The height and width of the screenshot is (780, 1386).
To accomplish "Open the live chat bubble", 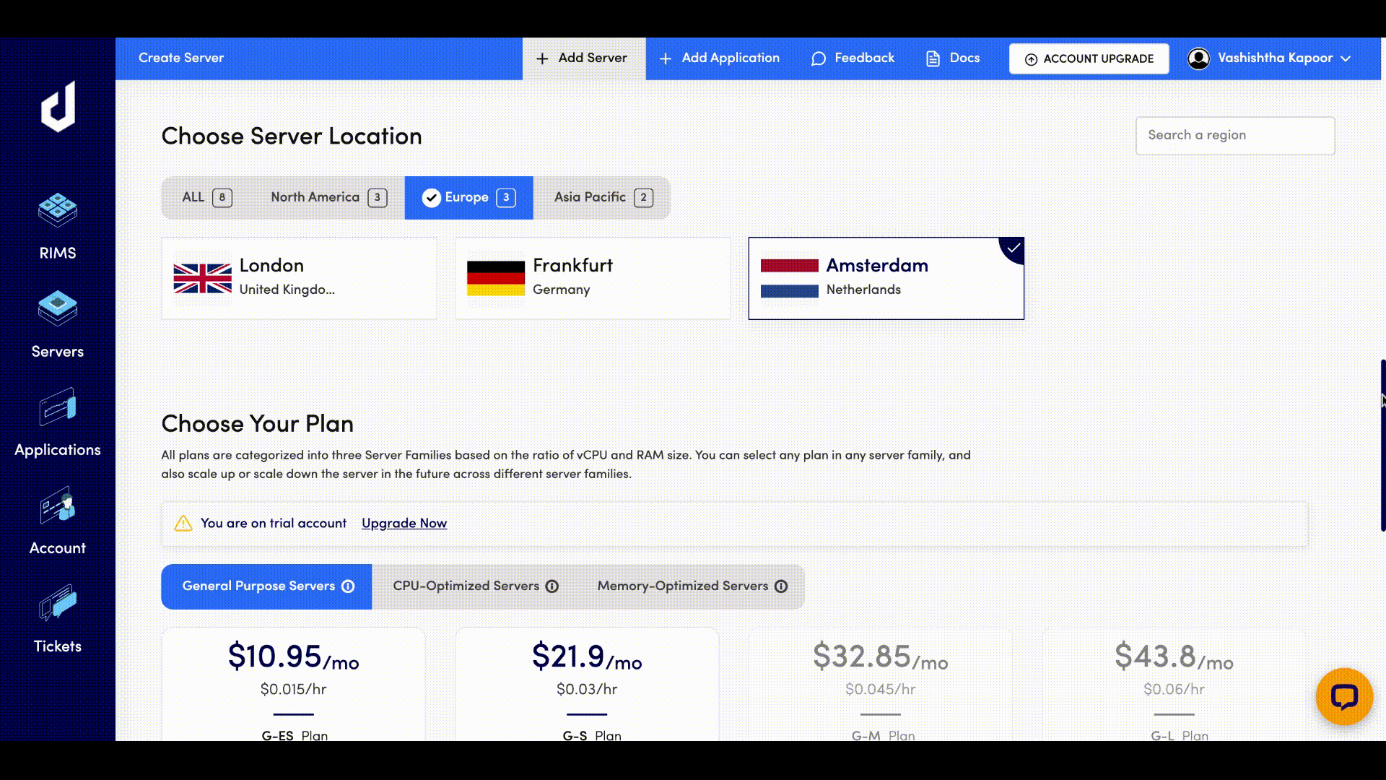I will [x=1344, y=696].
